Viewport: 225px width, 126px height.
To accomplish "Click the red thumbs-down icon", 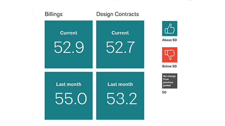I will 170,55.
